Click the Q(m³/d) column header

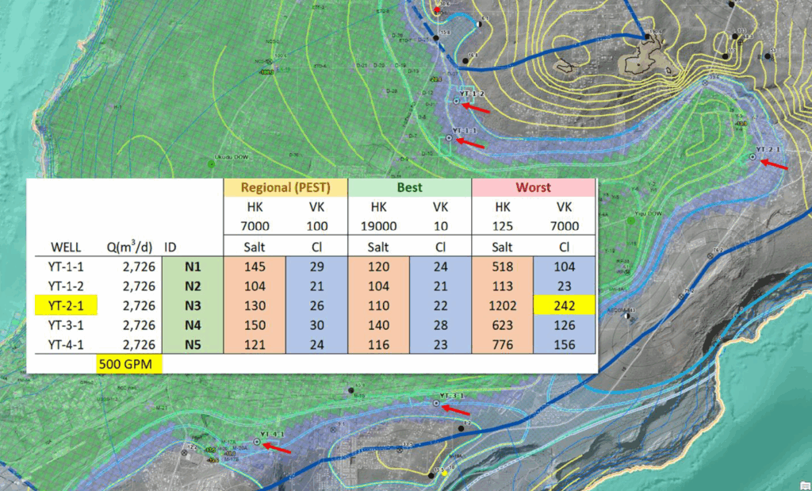point(128,246)
